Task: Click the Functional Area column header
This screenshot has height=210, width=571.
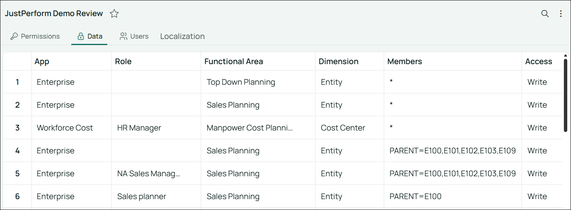Action: [258, 61]
